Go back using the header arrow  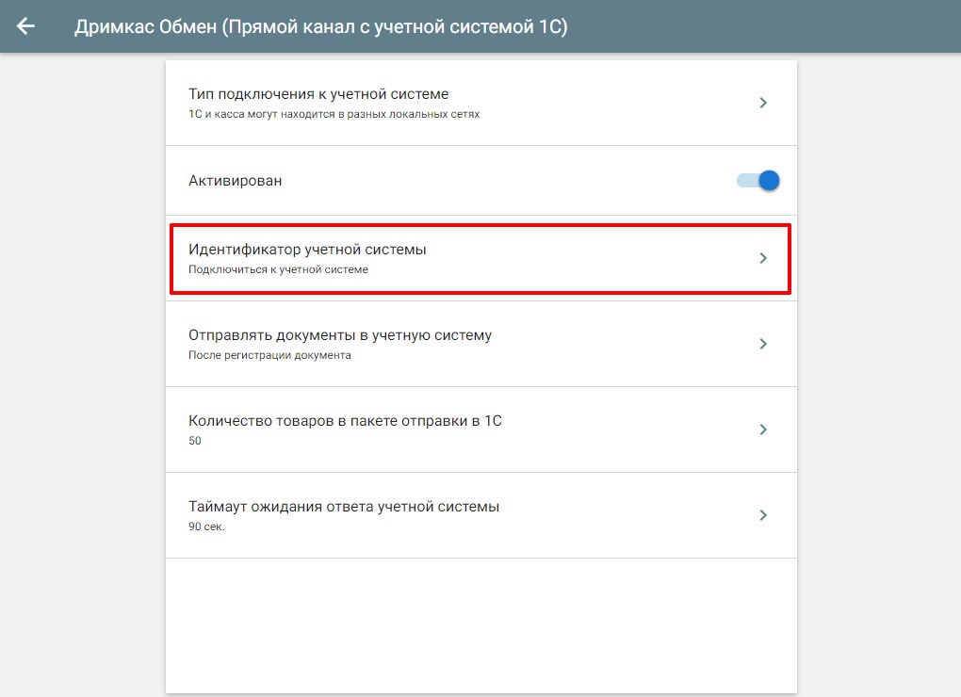point(25,26)
